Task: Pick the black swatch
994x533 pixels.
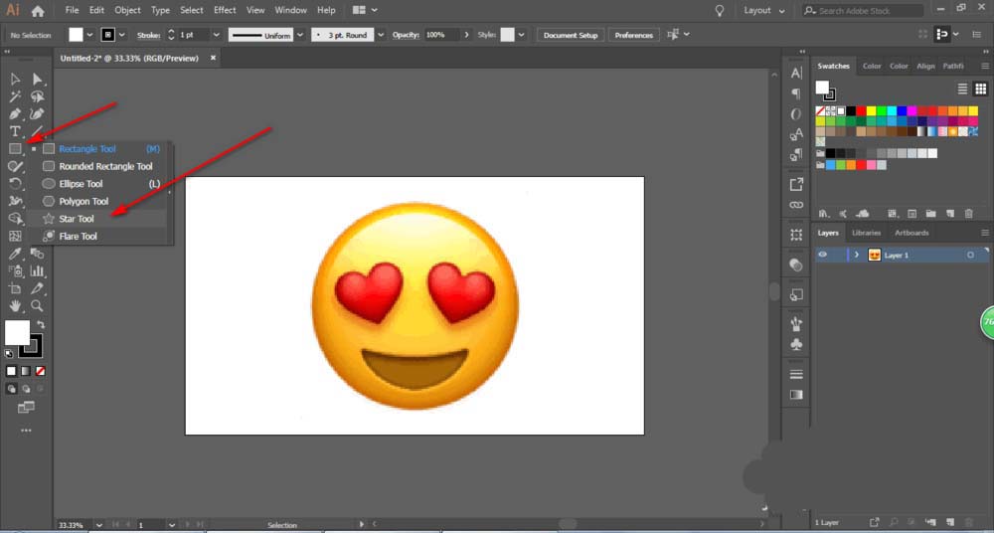Action: [852, 111]
